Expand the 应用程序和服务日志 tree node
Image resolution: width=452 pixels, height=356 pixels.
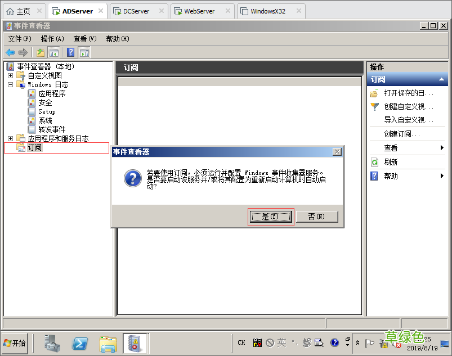click(9, 138)
